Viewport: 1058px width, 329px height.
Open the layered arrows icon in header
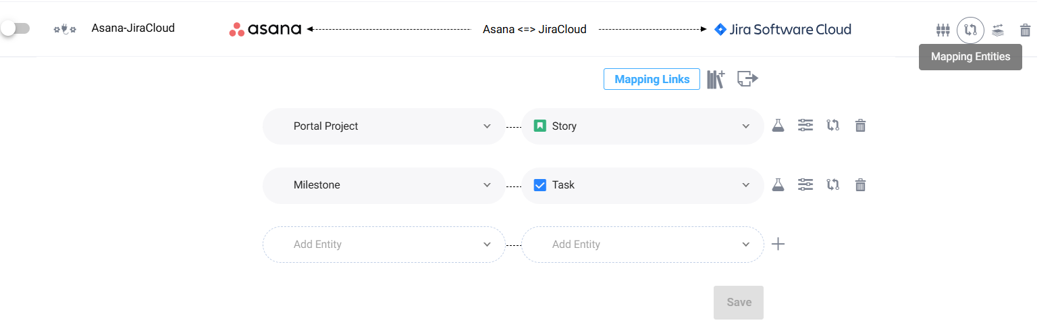[x=998, y=30]
